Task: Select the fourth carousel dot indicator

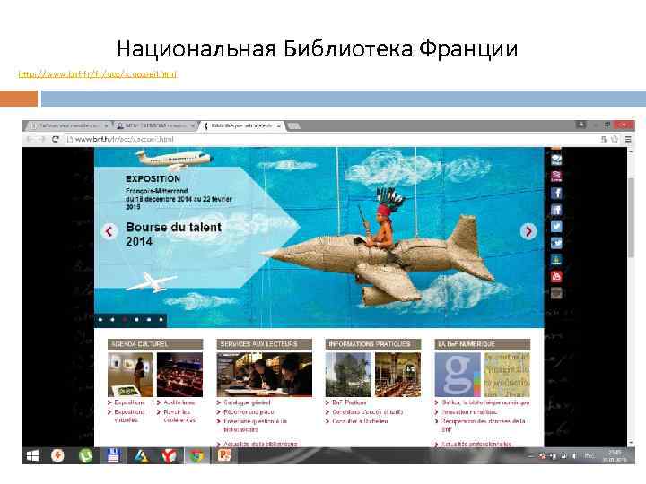Action: point(136,319)
